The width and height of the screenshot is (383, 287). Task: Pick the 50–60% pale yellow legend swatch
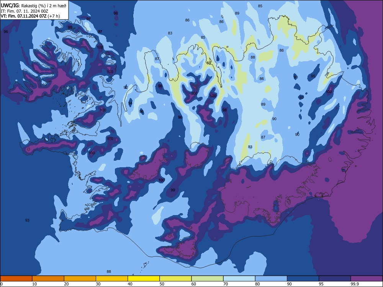[176, 279]
